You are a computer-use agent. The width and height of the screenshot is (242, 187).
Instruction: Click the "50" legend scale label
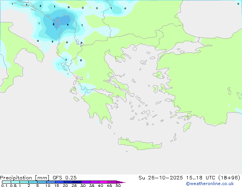[x=118, y=185]
